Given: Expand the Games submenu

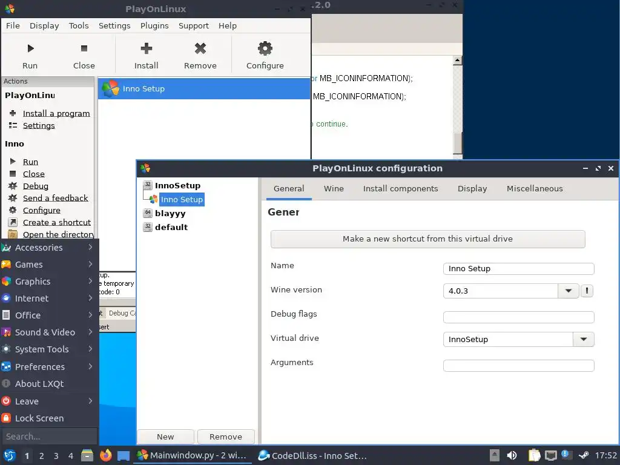Looking at the screenshot, I should pos(48,265).
